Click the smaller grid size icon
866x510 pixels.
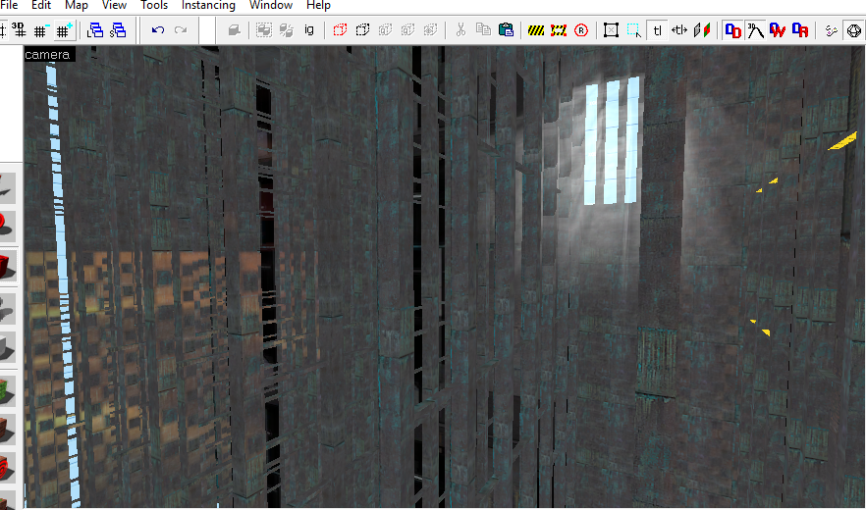pyautogui.click(x=40, y=29)
